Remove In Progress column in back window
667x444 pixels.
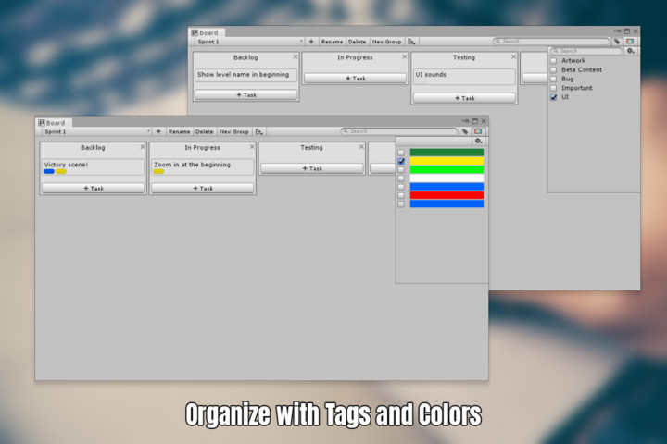tap(404, 56)
